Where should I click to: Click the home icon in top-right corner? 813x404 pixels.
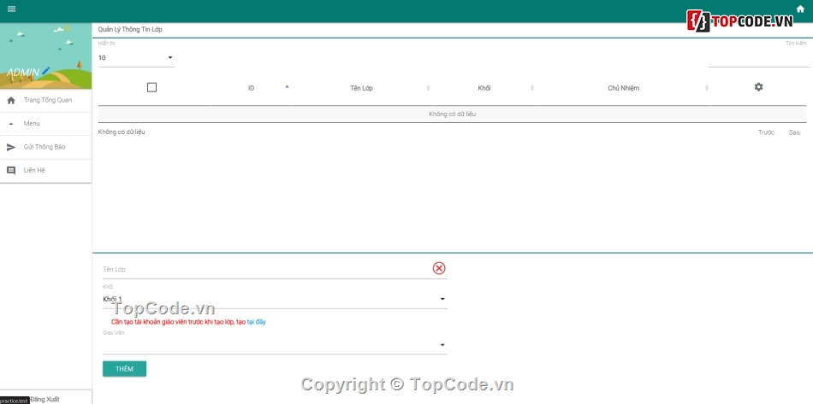(800, 9)
